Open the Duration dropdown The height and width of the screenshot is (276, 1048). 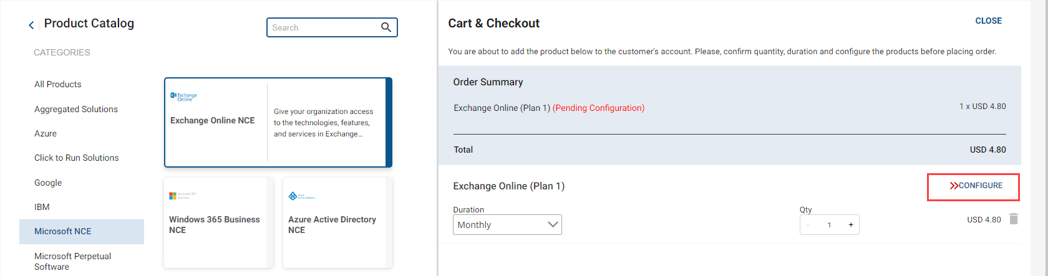click(507, 225)
